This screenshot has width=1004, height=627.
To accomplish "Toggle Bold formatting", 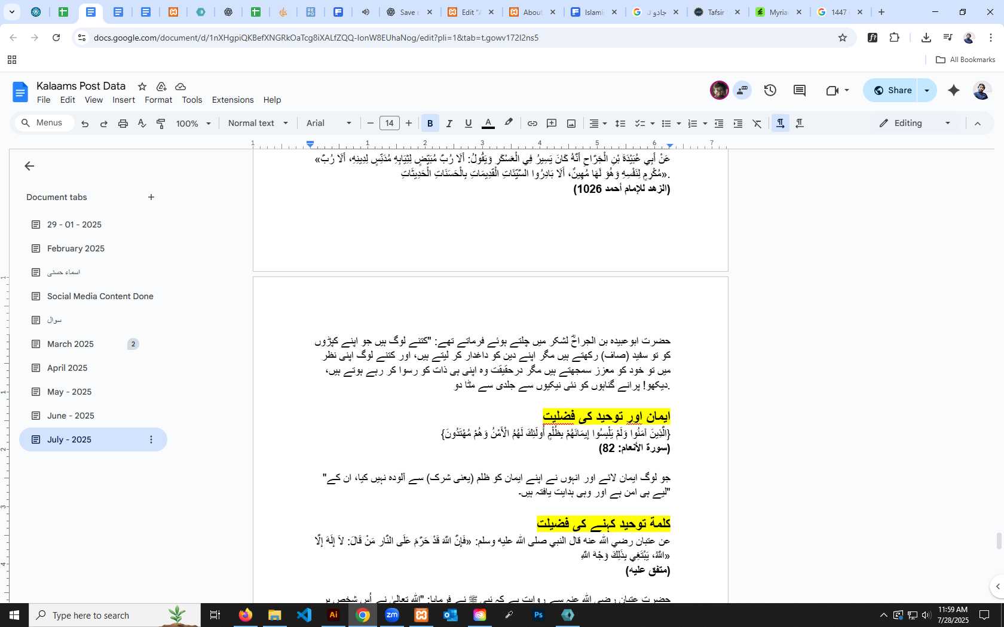I will 430,124.
